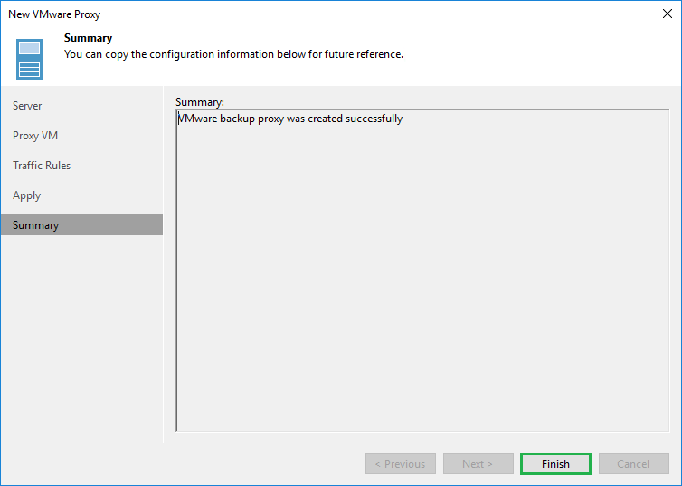Screen dimensions: 682x486
Task: Click the blue proxy server wizard icon
Action: tap(29, 59)
